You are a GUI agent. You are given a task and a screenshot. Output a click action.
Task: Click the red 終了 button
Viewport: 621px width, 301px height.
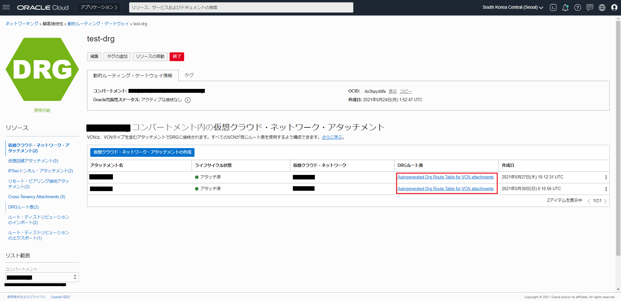(177, 57)
